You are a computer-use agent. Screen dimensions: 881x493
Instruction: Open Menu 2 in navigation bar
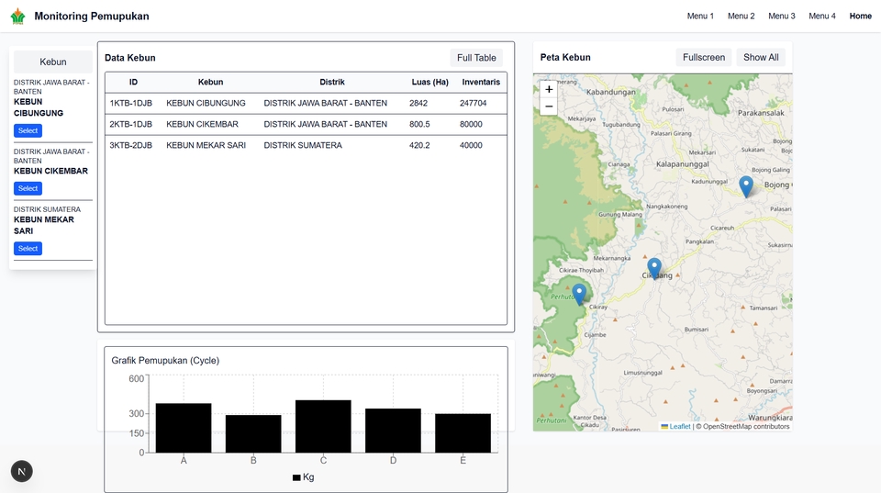[x=742, y=17]
